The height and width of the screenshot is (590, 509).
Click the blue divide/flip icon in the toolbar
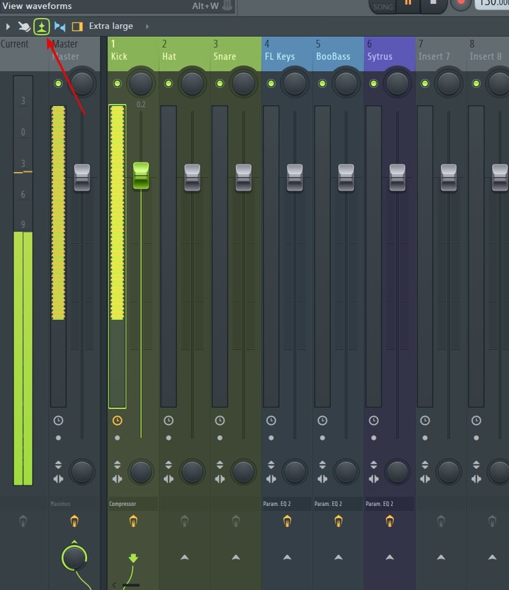pos(60,26)
